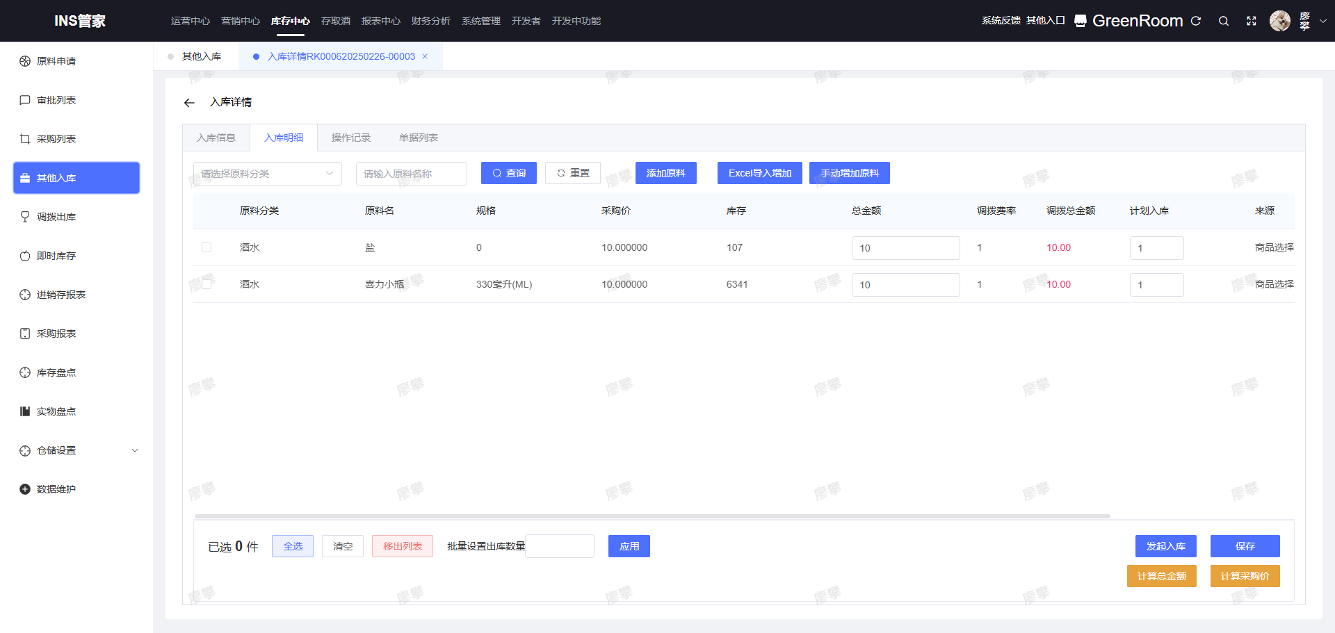
Task: Click the 其他入库 briefcase icon
Action: (x=25, y=178)
